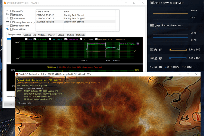This screenshot has width=204, height=136.
Task: Click the RAM usage bar 5.1G / 64G
Action: pyautogui.click(x=178, y=50)
